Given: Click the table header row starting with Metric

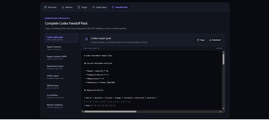Looking at the screenshot, I should (120, 98).
